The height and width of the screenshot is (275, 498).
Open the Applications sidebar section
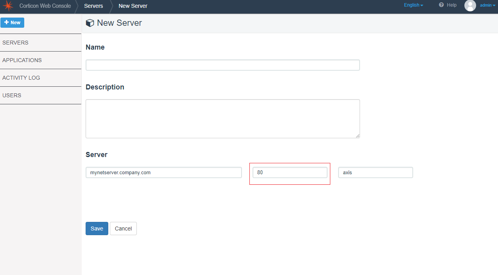[x=41, y=60]
